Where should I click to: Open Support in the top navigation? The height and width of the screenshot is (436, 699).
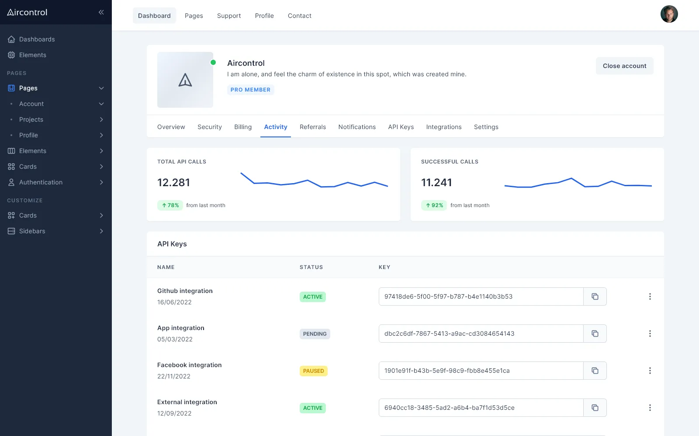(229, 16)
